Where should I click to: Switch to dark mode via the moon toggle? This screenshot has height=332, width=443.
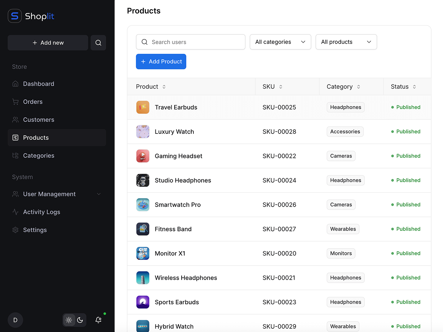80,320
